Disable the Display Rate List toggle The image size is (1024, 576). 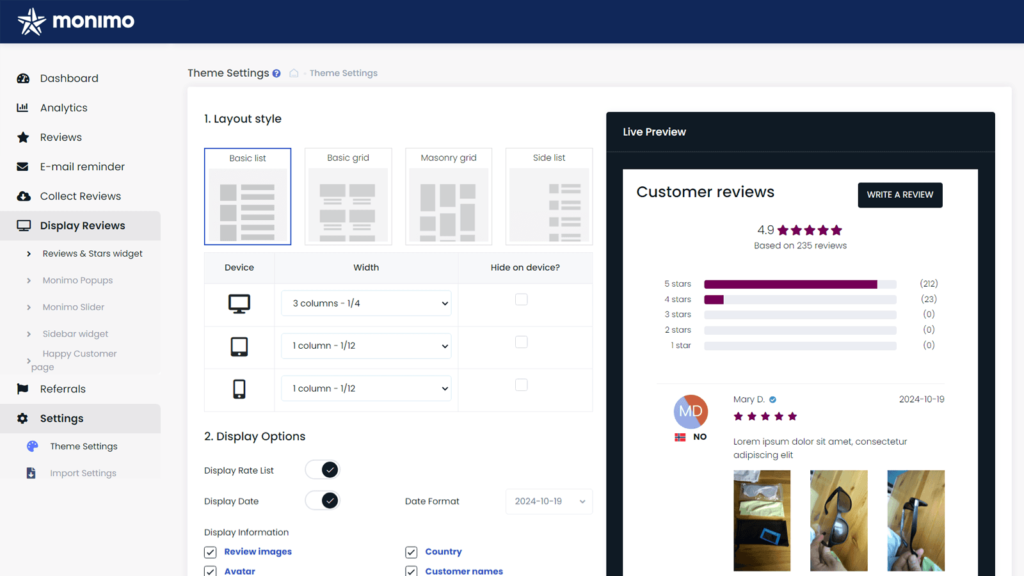pyautogui.click(x=322, y=469)
